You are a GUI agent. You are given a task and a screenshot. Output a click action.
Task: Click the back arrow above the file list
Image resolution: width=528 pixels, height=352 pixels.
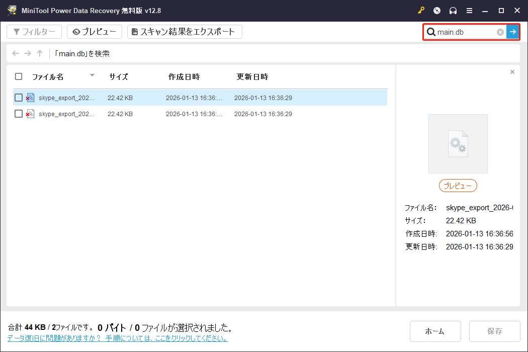pyautogui.click(x=15, y=52)
